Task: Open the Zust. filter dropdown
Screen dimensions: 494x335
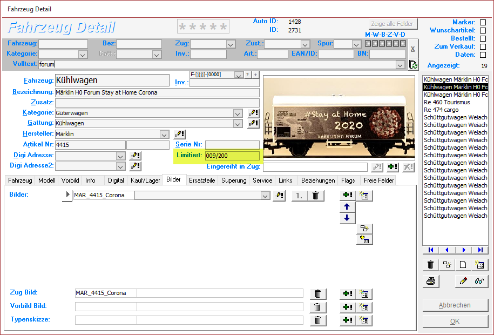Action: (304, 44)
